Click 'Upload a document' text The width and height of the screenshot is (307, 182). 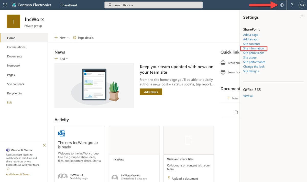point(185,179)
